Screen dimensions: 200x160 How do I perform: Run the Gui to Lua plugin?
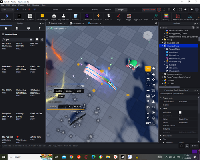click(98, 17)
